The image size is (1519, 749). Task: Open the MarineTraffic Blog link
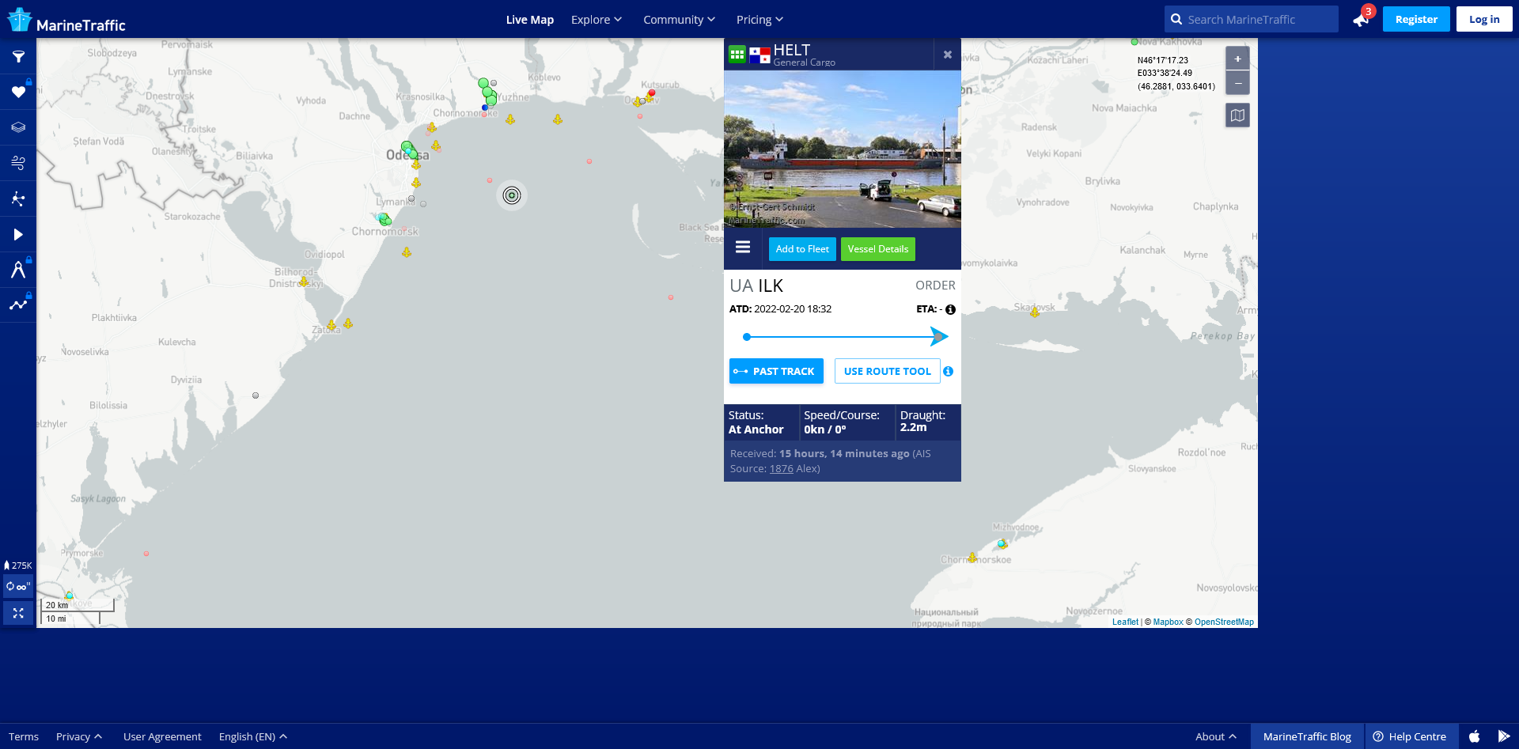[1307, 736]
